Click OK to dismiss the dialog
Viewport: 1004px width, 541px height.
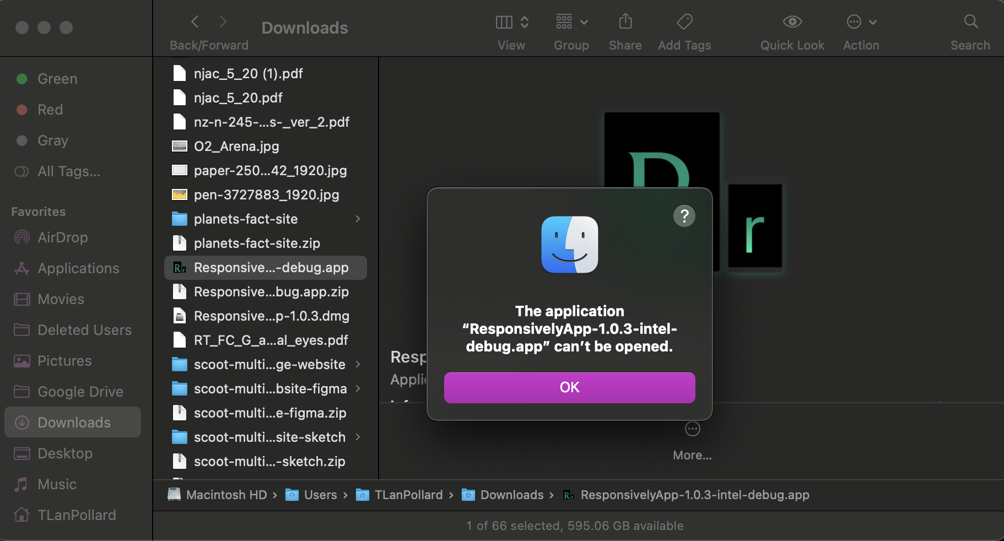569,387
